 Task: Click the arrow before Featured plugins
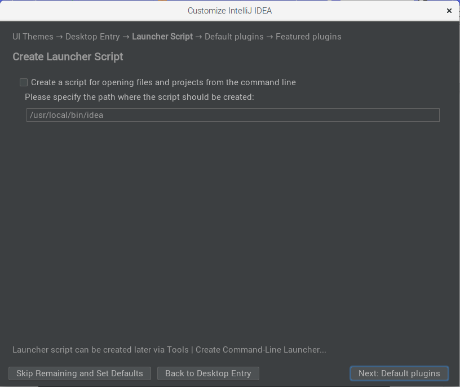click(x=269, y=37)
